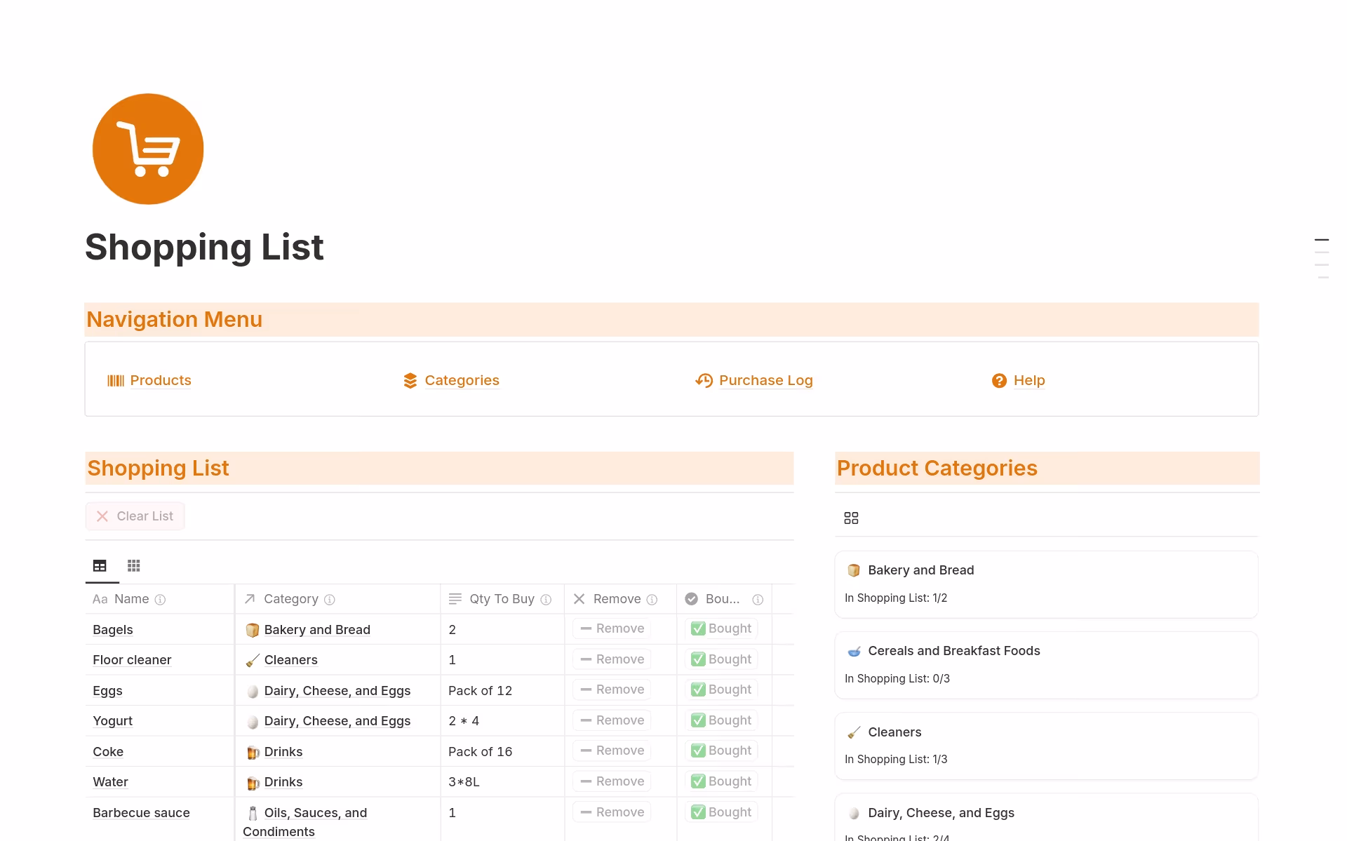This screenshot has width=1347, height=841.
Task: Open the Cereals and Breakfast Foods card
Action: tap(953, 651)
